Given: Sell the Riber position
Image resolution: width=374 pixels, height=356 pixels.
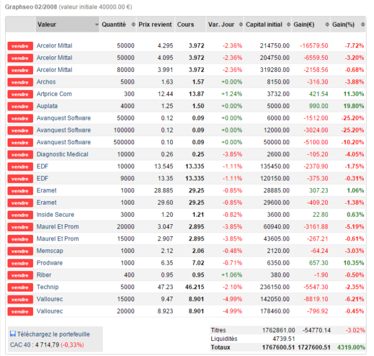Looking at the screenshot, I should pyautogui.click(x=21, y=275).
